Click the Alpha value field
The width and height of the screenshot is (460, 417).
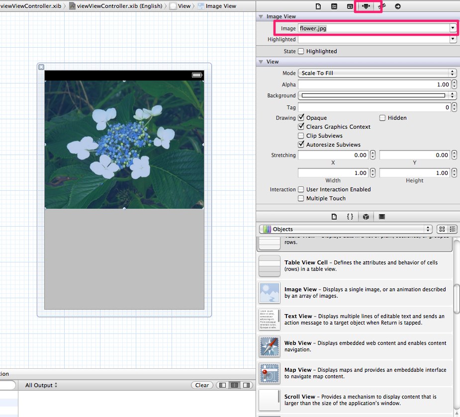pyautogui.click(x=374, y=84)
